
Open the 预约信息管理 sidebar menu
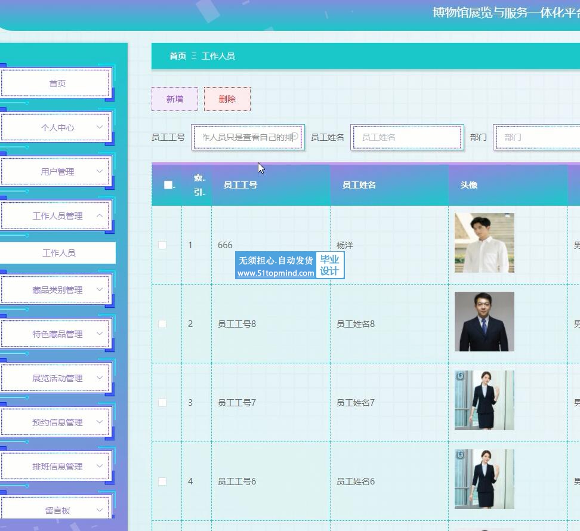click(x=56, y=422)
